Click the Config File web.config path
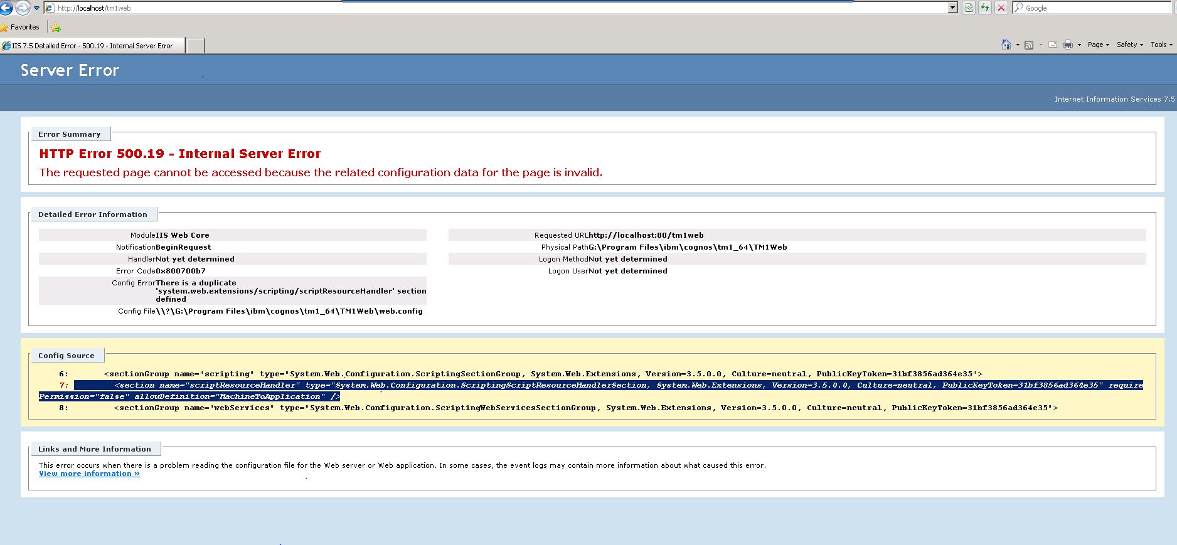This screenshot has height=545, width=1177. pyautogui.click(x=289, y=311)
